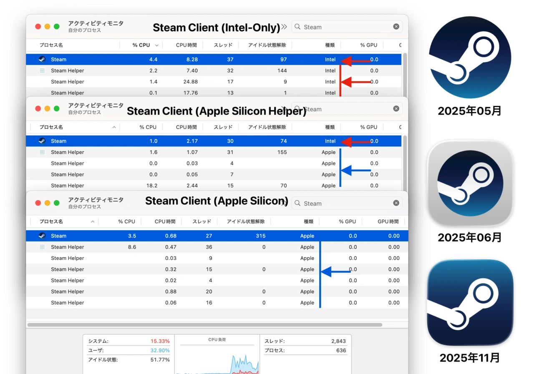Click inside the Steam search input field
534x374 pixels.
coord(334,203)
